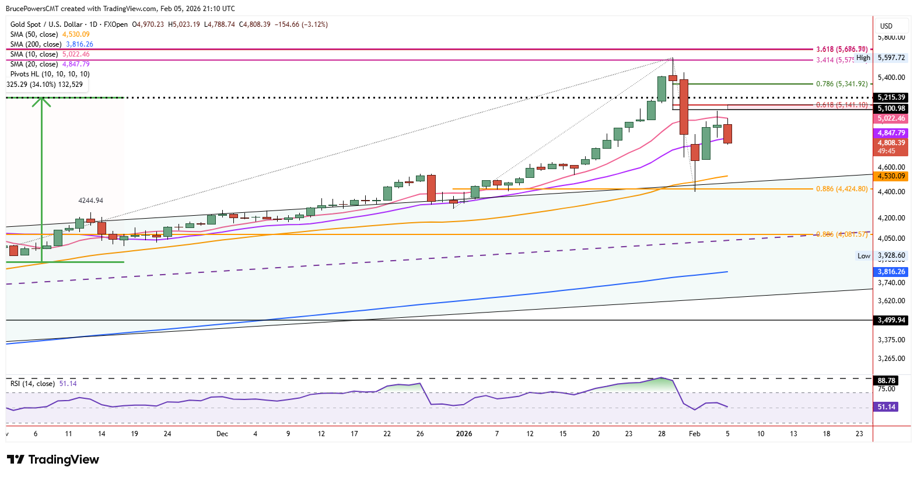Click the 5,215.39 price axis label
This screenshot has height=477, width=917.
891,97
